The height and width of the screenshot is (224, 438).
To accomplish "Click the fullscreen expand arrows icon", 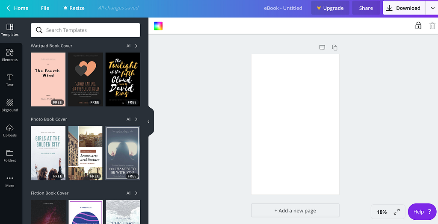I will (397, 212).
